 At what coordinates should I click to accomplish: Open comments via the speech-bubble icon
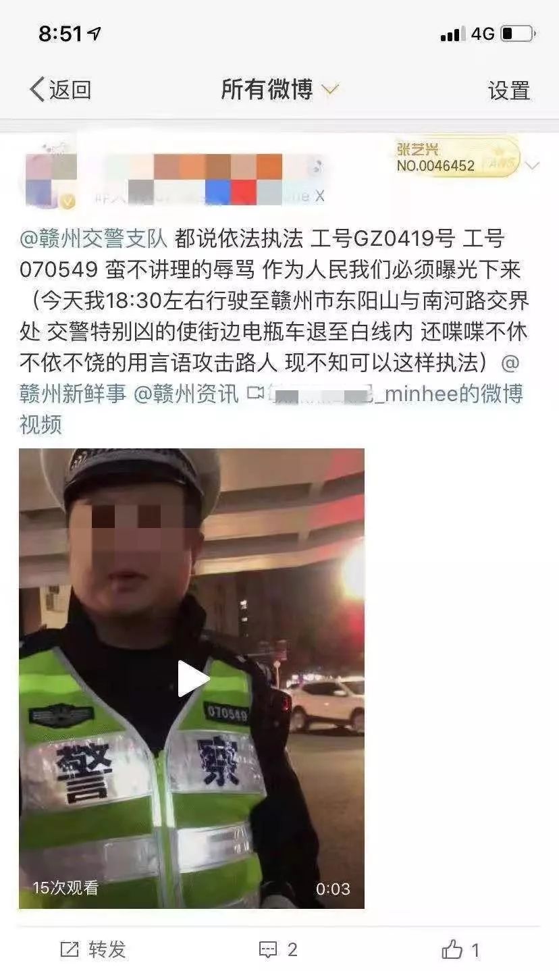coord(269,950)
